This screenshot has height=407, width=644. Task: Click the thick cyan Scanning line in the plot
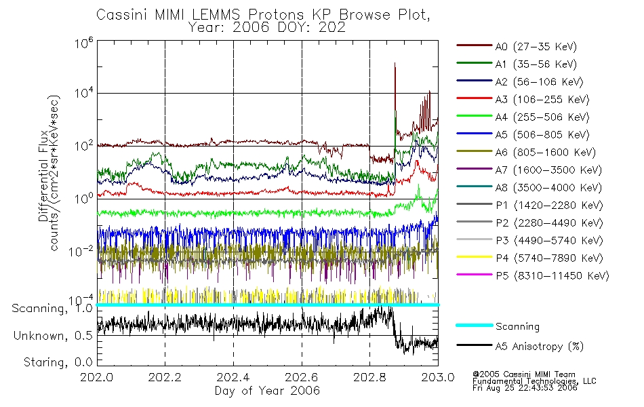pos(268,305)
